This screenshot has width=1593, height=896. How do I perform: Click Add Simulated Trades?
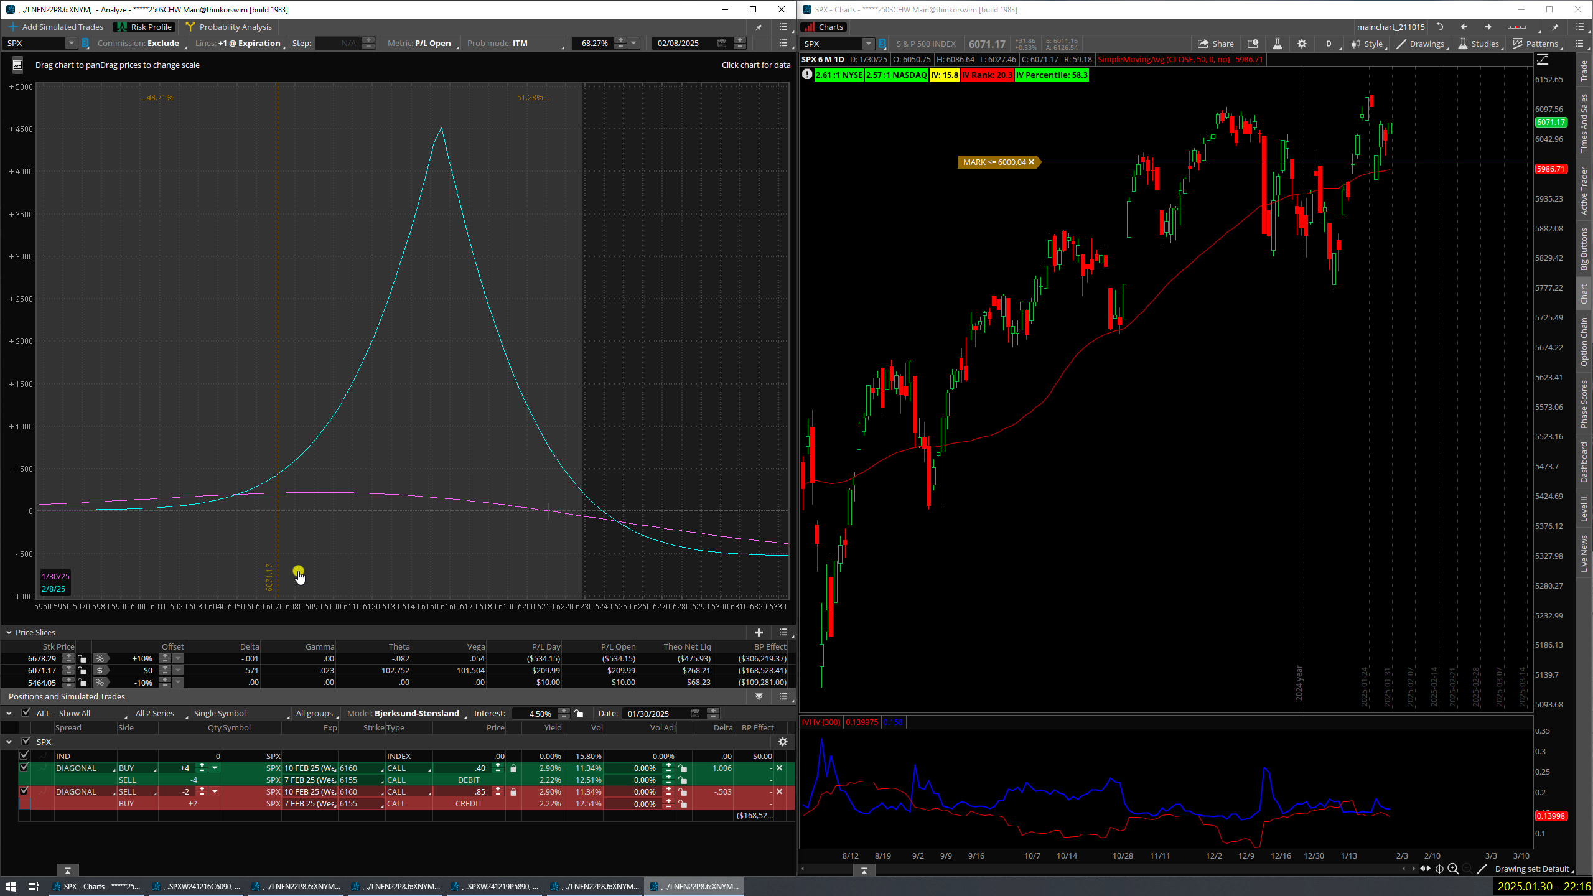coord(55,27)
